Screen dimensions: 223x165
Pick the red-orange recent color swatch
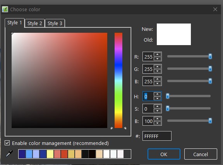point(64,154)
